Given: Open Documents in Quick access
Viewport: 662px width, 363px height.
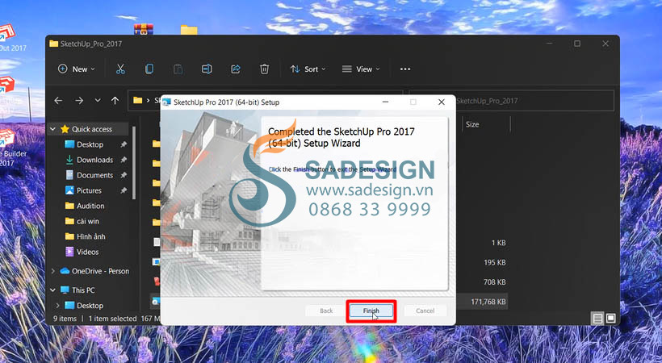Looking at the screenshot, I should [x=94, y=175].
